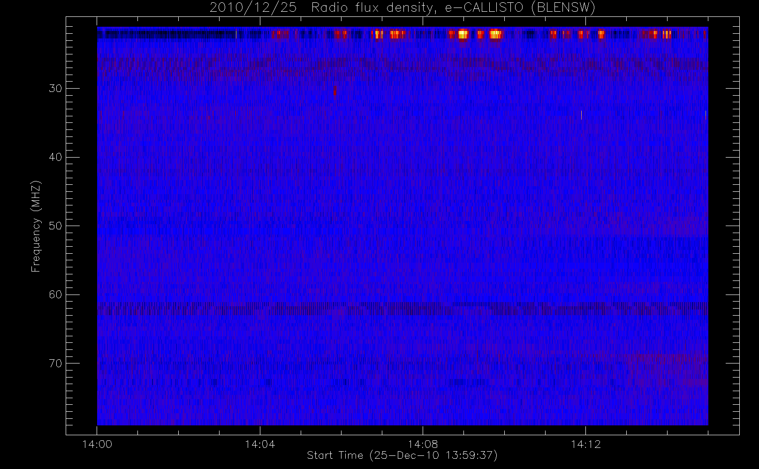Select the 14:04 time tick label
This screenshot has height=469, width=759.
coord(259,444)
